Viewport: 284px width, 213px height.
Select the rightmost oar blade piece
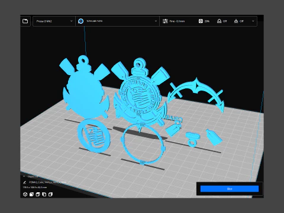[214, 137]
